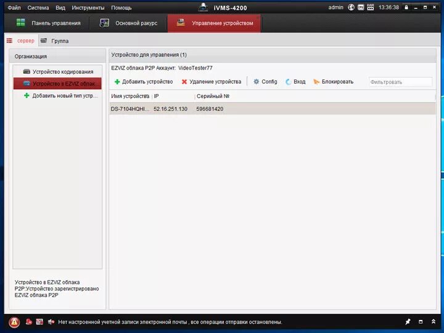Click the Устройство кодирования device icon

[x=27, y=71]
